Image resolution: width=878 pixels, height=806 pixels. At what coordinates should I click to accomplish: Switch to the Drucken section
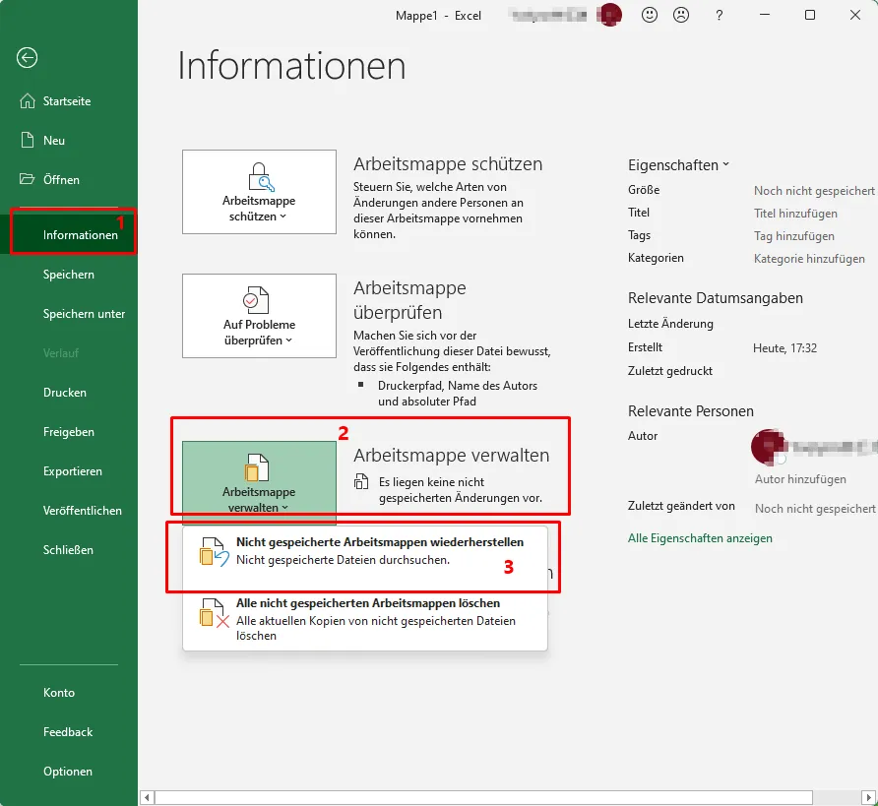(x=64, y=392)
